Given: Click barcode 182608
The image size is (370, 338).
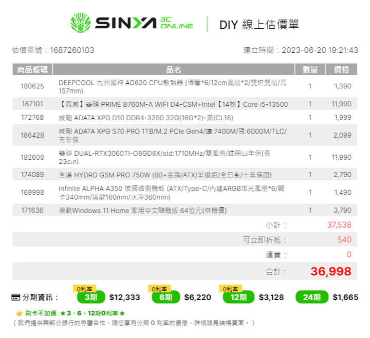Looking at the screenshot, I should coord(32,157).
